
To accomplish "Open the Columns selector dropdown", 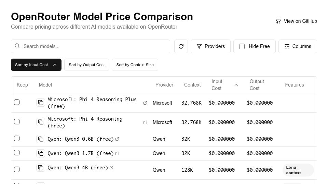I will point(298,46).
